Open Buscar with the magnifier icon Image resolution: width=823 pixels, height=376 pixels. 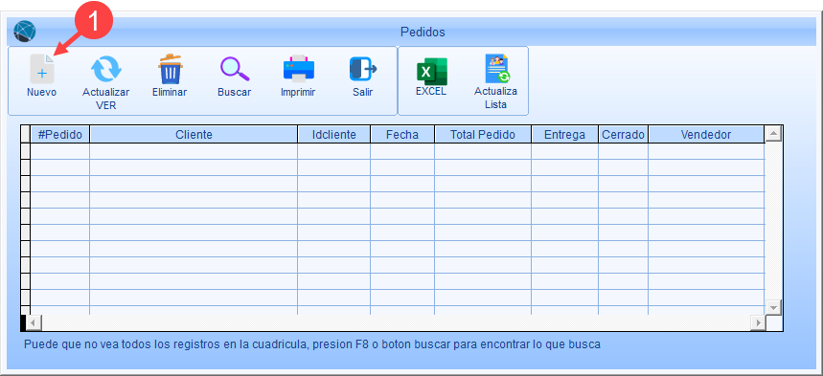point(234,69)
